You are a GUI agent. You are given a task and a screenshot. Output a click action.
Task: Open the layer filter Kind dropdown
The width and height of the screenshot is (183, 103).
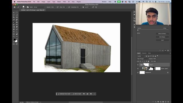(x=141, y=56)
